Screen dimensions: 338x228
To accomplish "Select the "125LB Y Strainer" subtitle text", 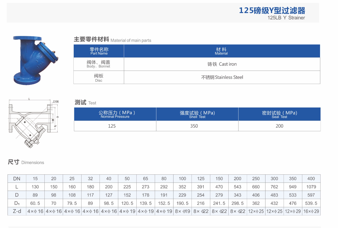I will (286, 18).
